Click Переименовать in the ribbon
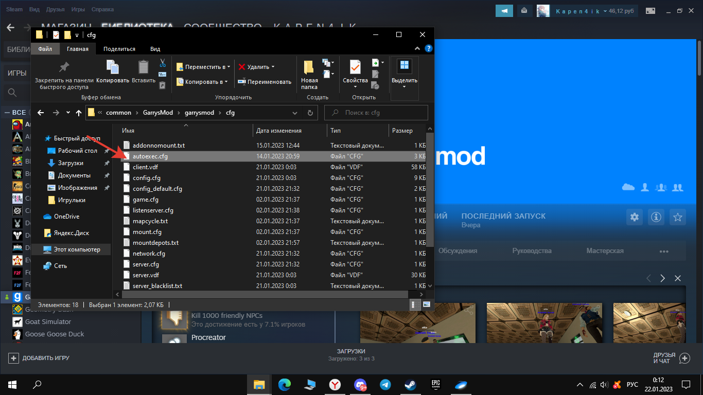 tap(265, 81)
